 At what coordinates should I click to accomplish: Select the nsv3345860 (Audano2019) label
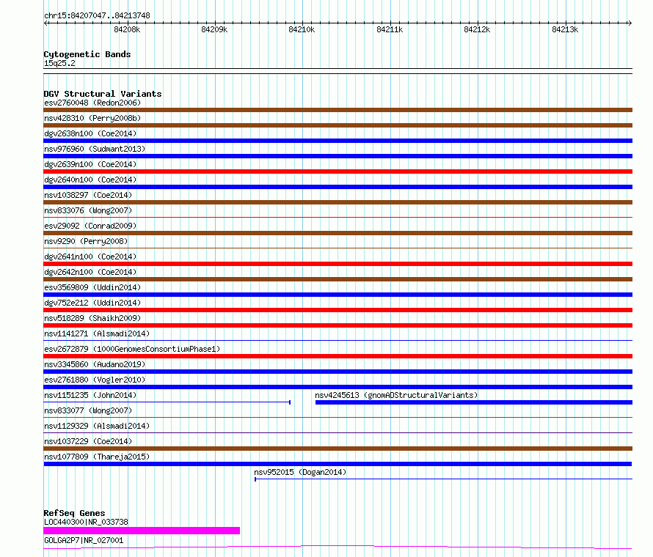click(x=95, y=364)
